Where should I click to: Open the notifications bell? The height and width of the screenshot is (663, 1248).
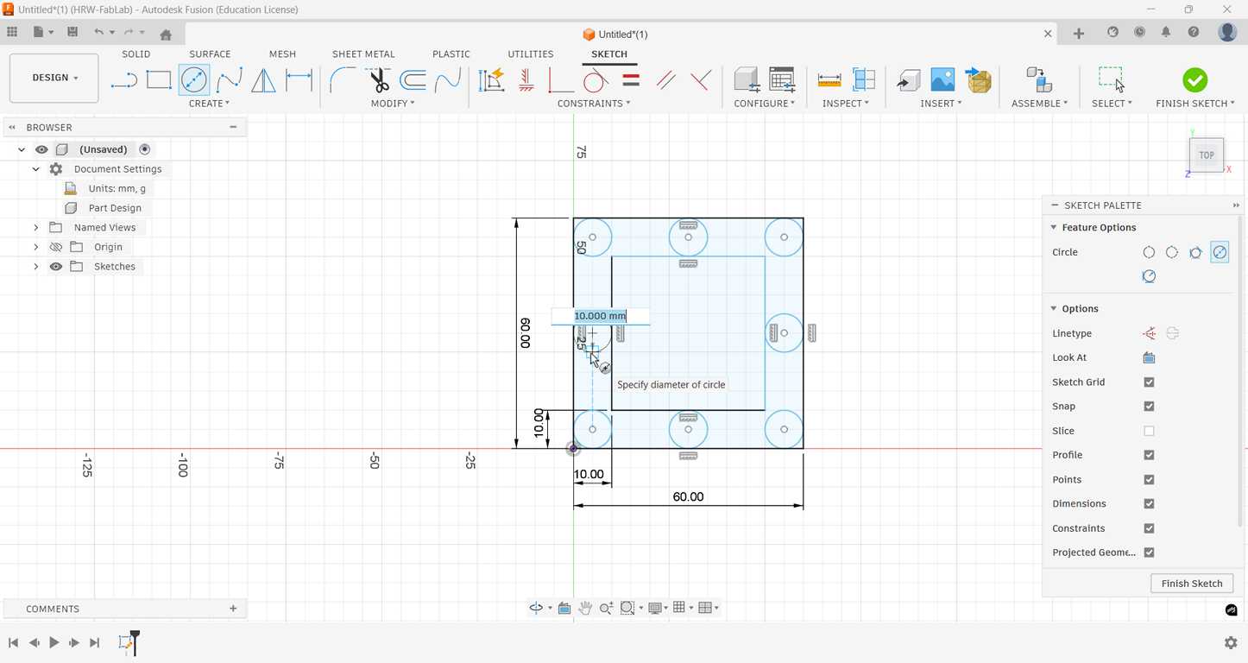1166,33
